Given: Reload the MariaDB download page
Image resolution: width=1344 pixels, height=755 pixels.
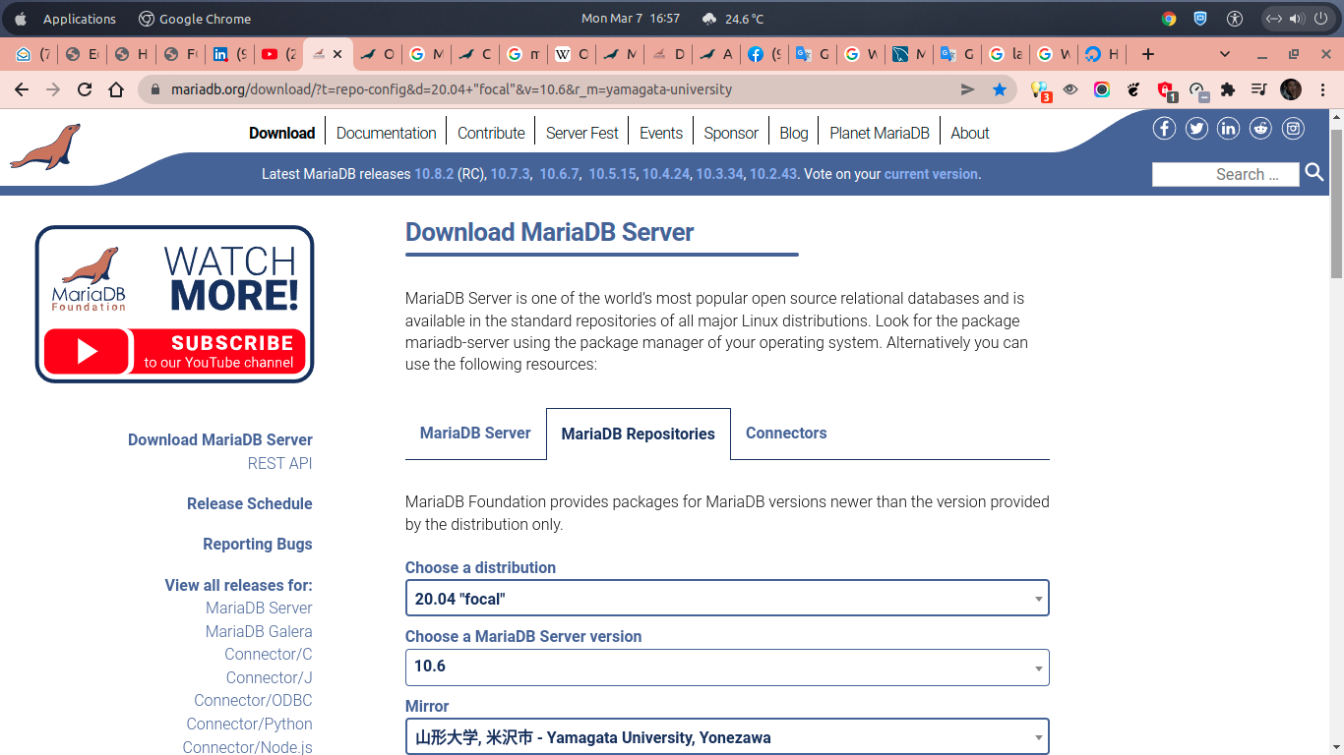Looking at the screenshot, I should [85, 89].
